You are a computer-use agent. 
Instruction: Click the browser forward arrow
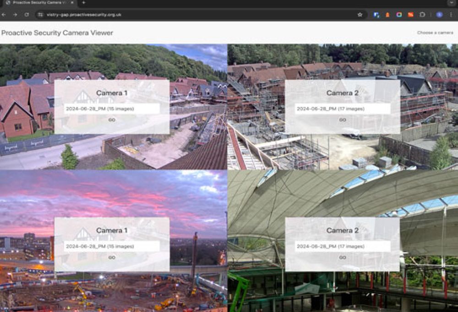click(x=15, y=15)
